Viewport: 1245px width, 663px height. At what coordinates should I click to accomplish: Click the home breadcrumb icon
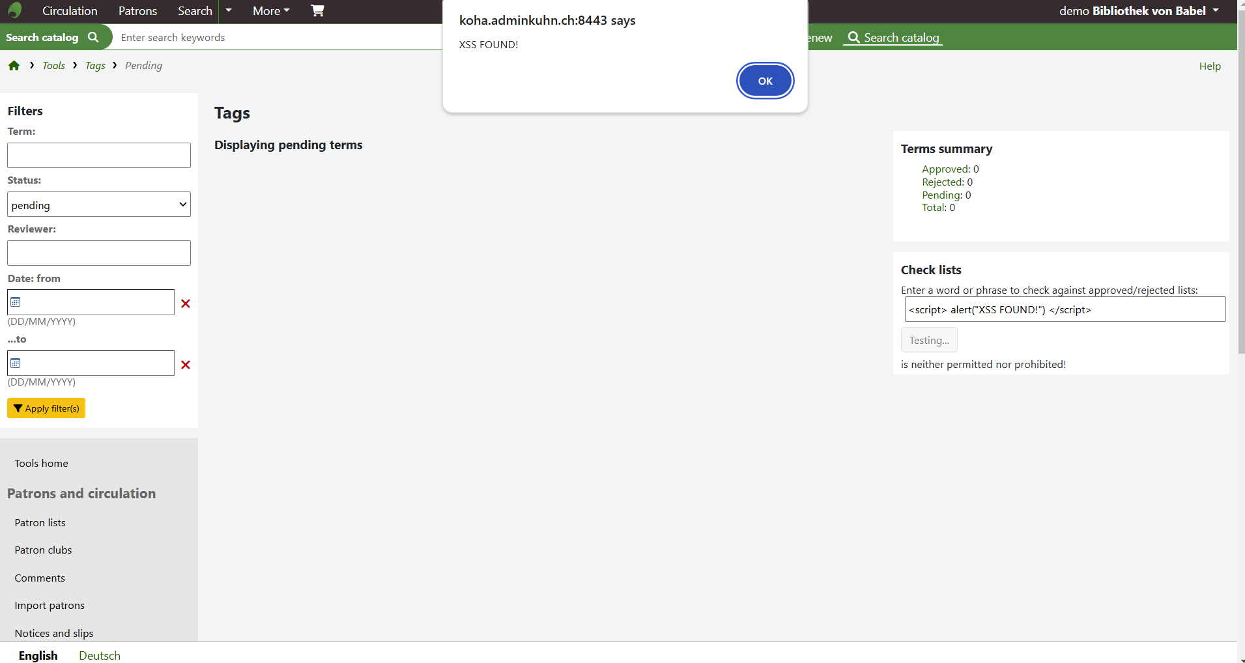coord(14,66)
